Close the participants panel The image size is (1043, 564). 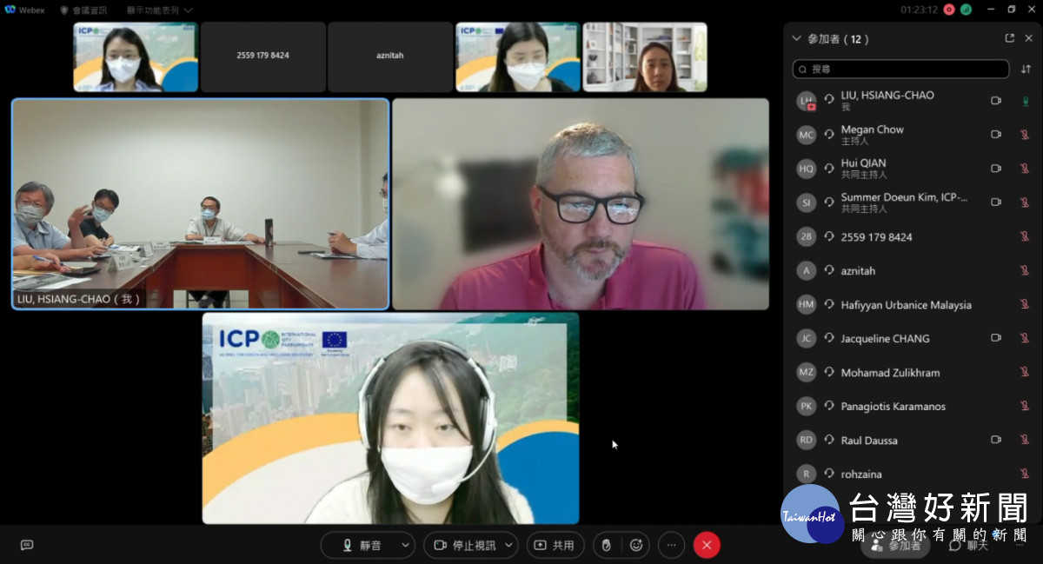pyautogui.click(x=1028, y=38)
